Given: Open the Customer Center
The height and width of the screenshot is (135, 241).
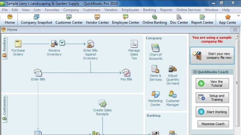Looking at the screenshot, I should [x=69, y=19].
